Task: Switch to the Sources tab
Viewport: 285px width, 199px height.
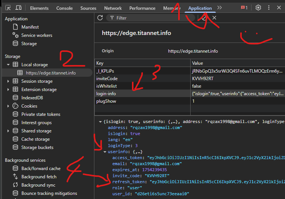Action: pos(88,8)
